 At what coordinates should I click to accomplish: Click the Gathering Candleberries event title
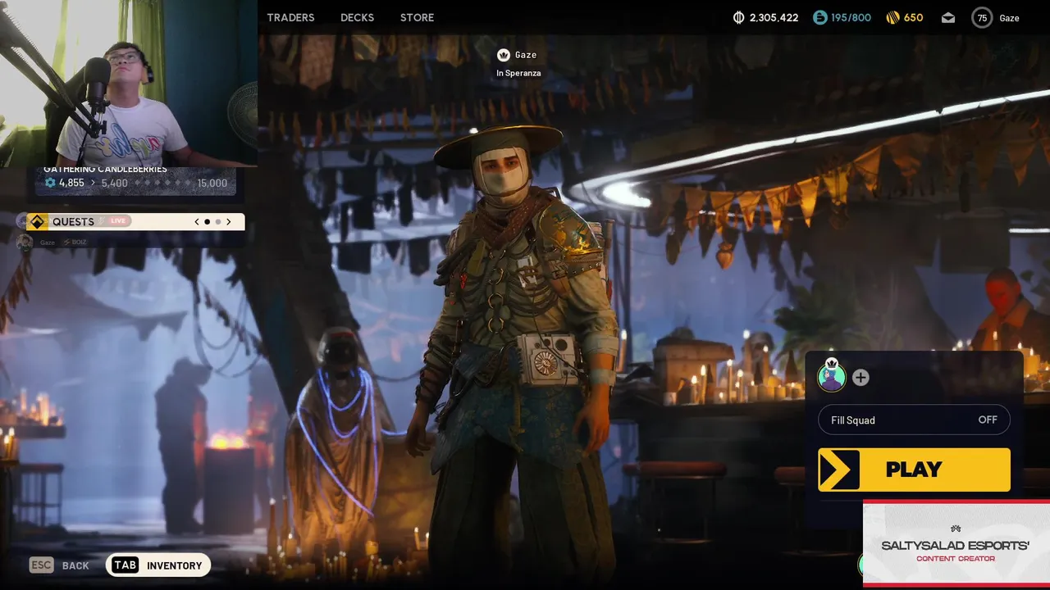[x=105, y=169]
